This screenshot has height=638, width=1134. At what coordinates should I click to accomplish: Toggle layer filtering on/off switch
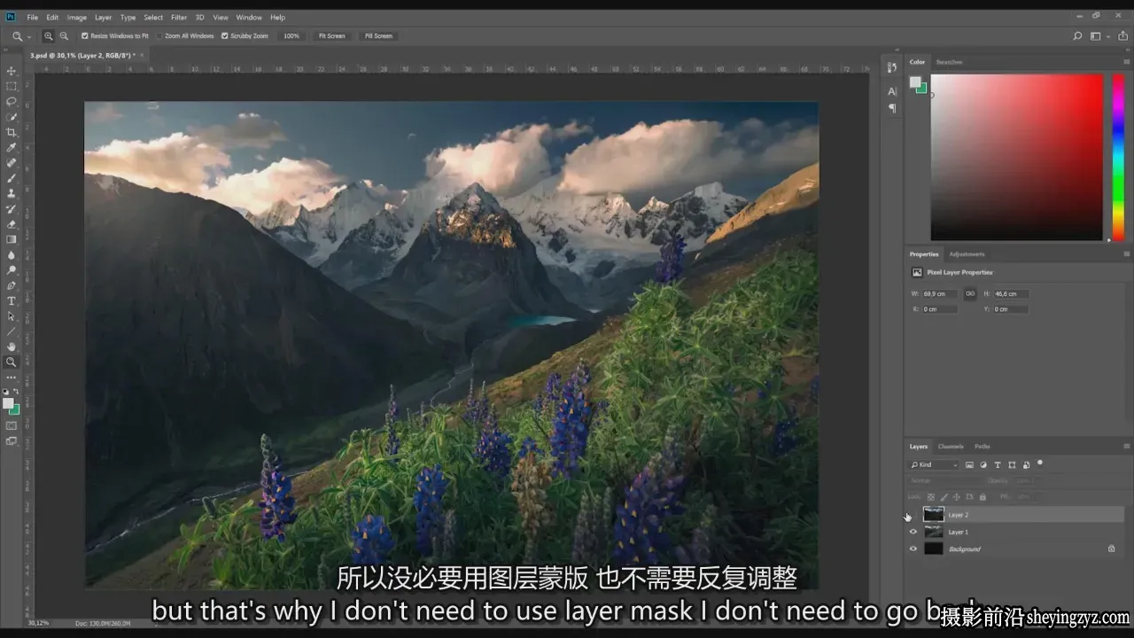(x=1040, y=463)
